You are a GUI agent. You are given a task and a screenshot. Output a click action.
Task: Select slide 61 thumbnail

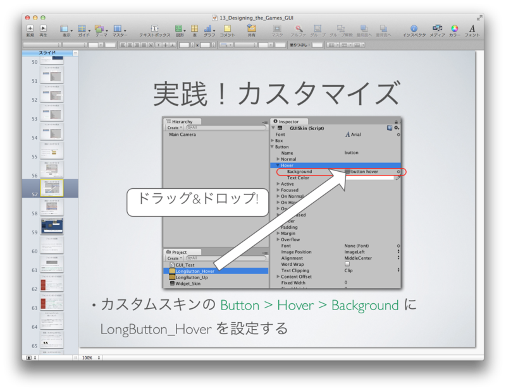click(x=52, y=264)
